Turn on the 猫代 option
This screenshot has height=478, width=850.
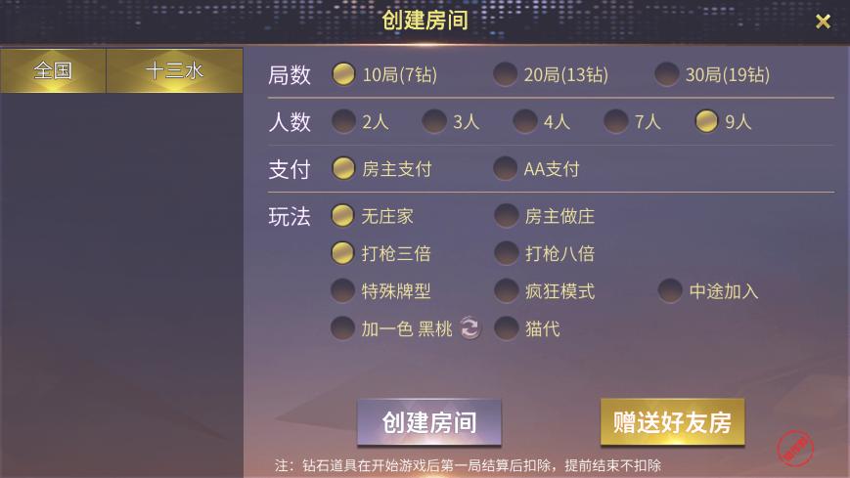pyautogui.click(x=506, y=328)
